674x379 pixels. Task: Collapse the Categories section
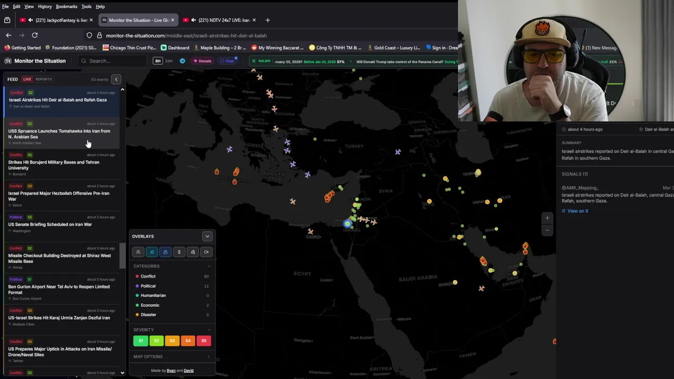point(209,266)
